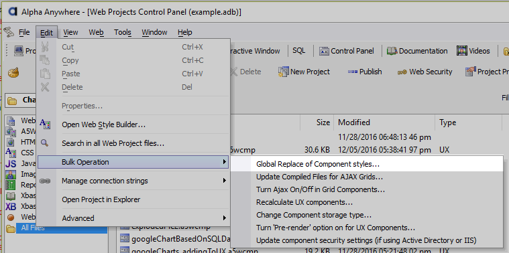Click the Alpha Anywhere title bar logo
This screenshot has height=253, width=509.
(x=12, y=11)
